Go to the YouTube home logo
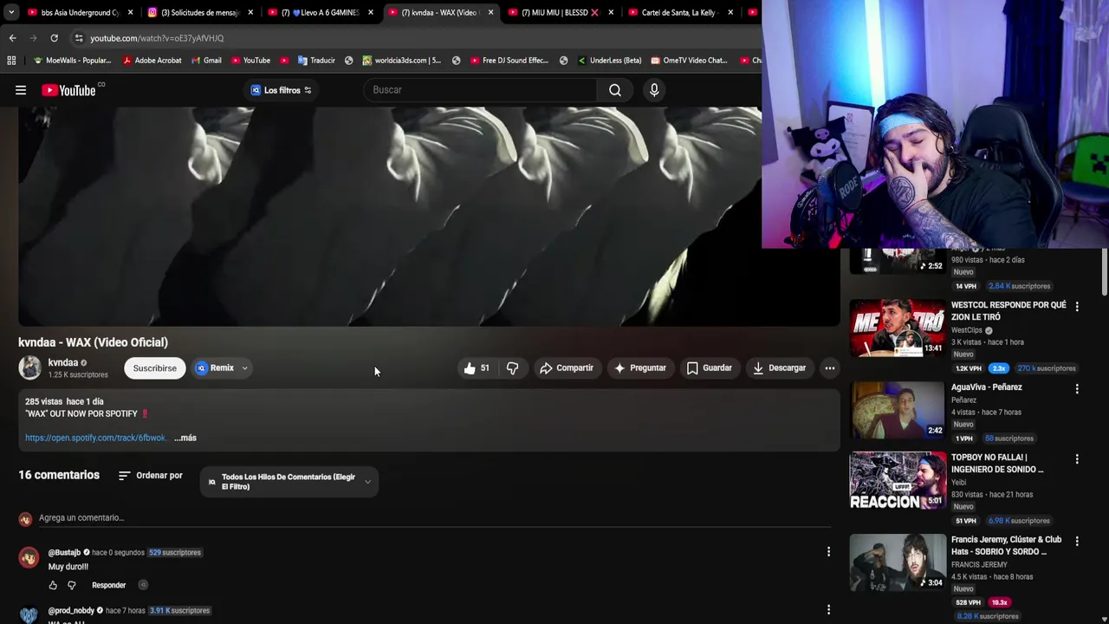The height and width of the screenshot is (624, 1109). (68, 90)
